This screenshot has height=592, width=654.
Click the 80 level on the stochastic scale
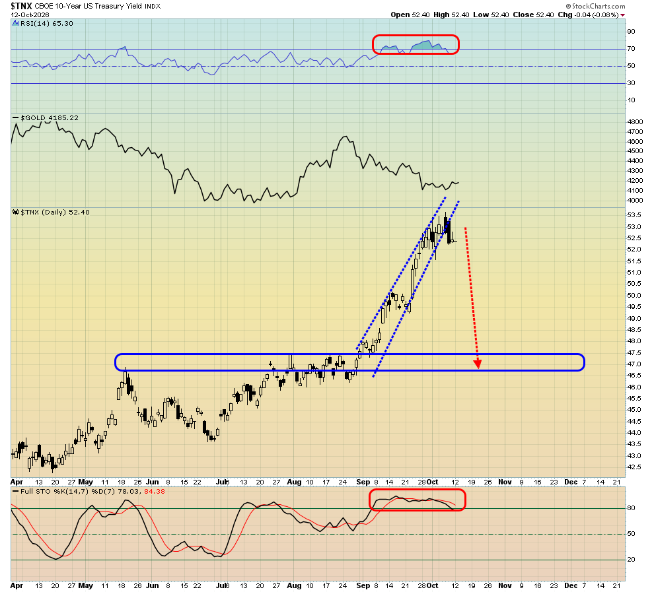631,508
